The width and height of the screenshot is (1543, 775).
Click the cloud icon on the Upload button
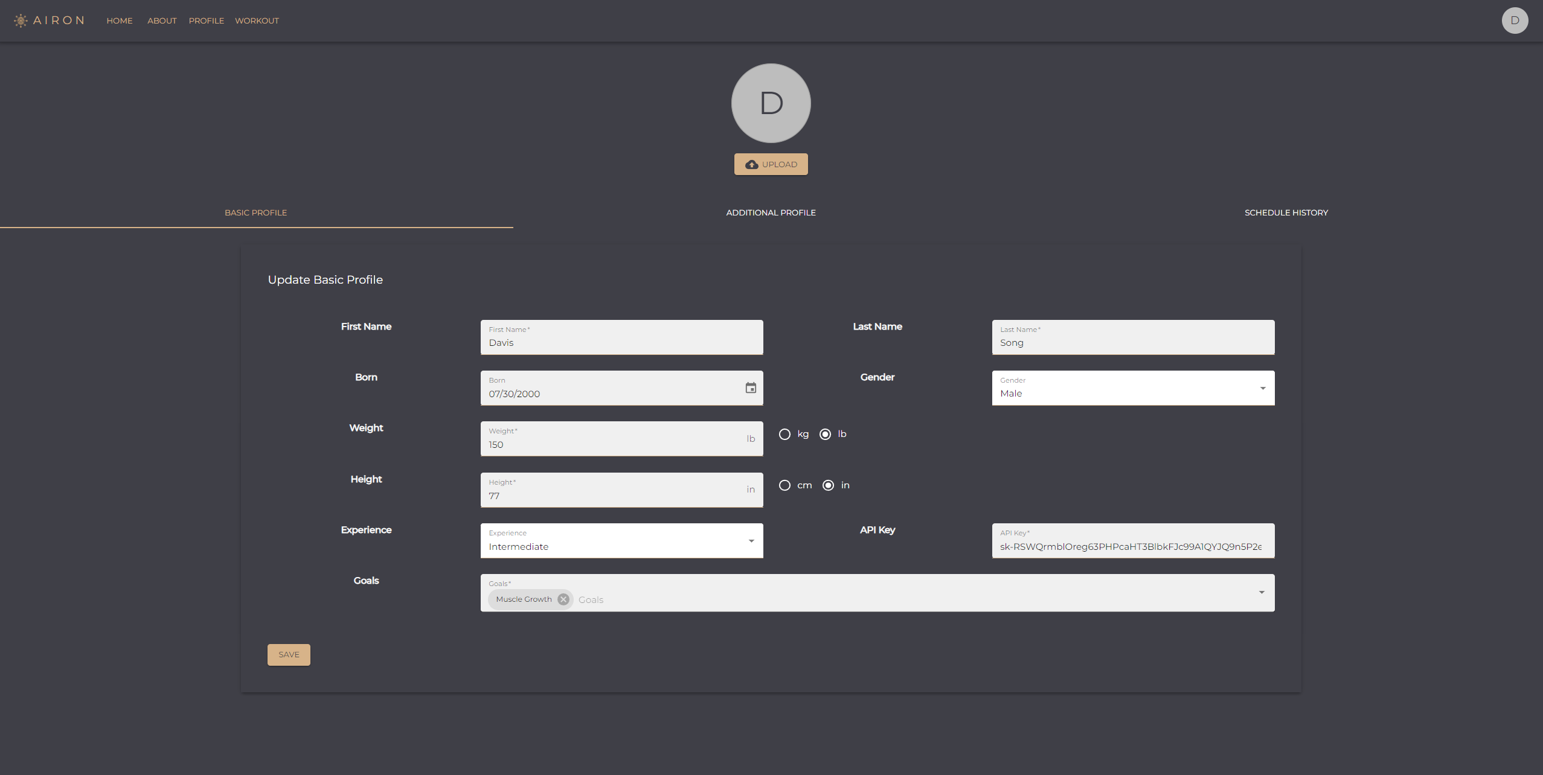751,164
